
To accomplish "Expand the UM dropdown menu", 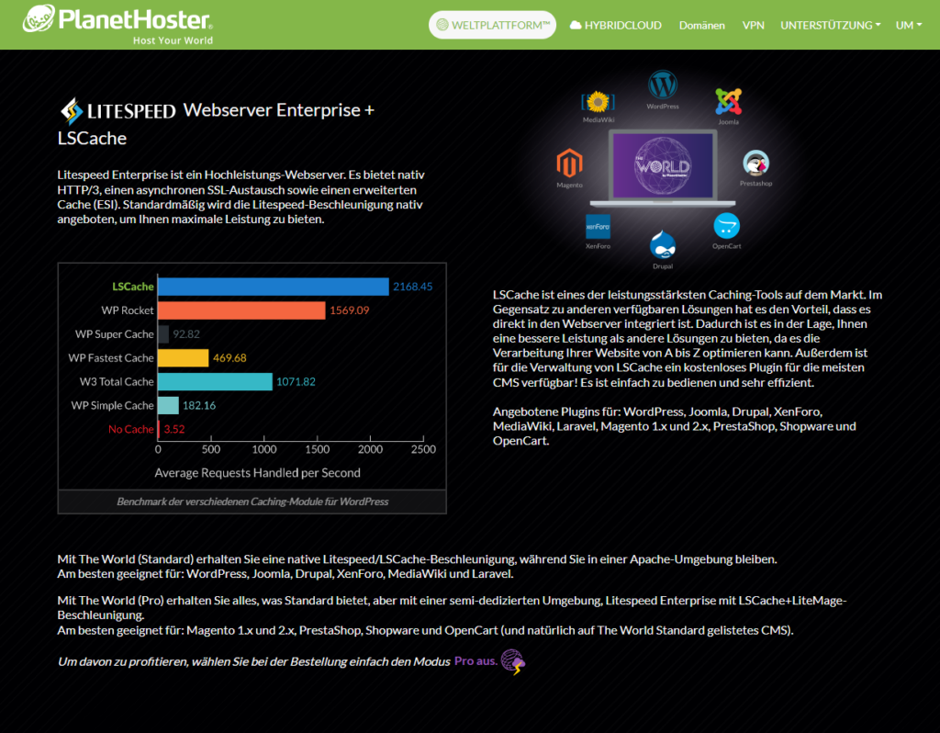I will pos(908,25).
